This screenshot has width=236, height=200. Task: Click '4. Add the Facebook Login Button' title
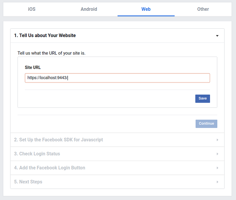pyautogui.click(x=50, y=168)
